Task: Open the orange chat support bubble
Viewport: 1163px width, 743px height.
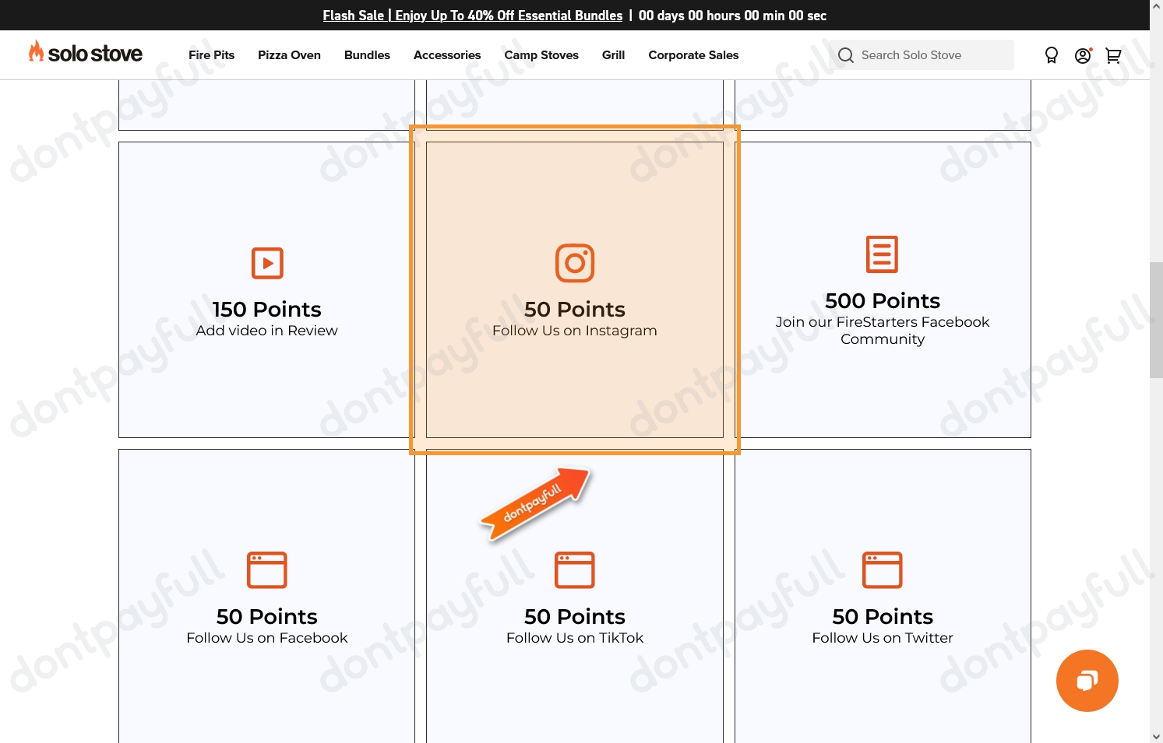Action: (x=1087, y=681)
